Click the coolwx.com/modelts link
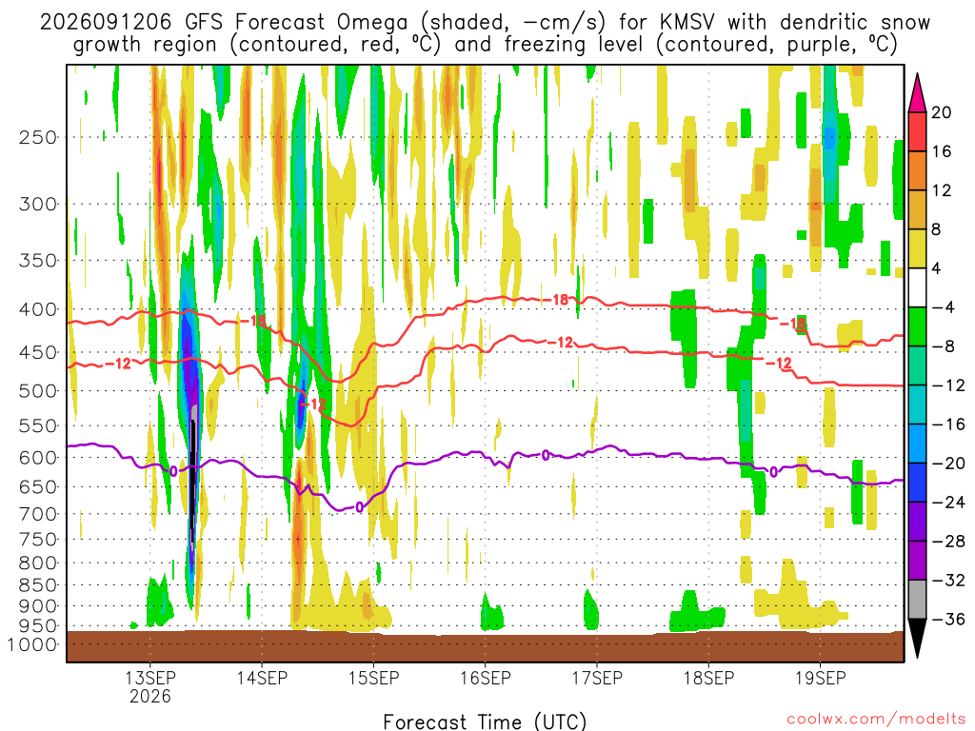Image resolution: width=975 pixels, height=731 pixels. point(876,720)
